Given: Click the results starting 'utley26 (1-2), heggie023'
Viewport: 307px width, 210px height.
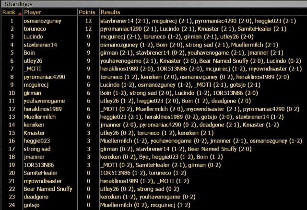Looking at the screenshot, I should pyautogui.click(x=176, y=101).
